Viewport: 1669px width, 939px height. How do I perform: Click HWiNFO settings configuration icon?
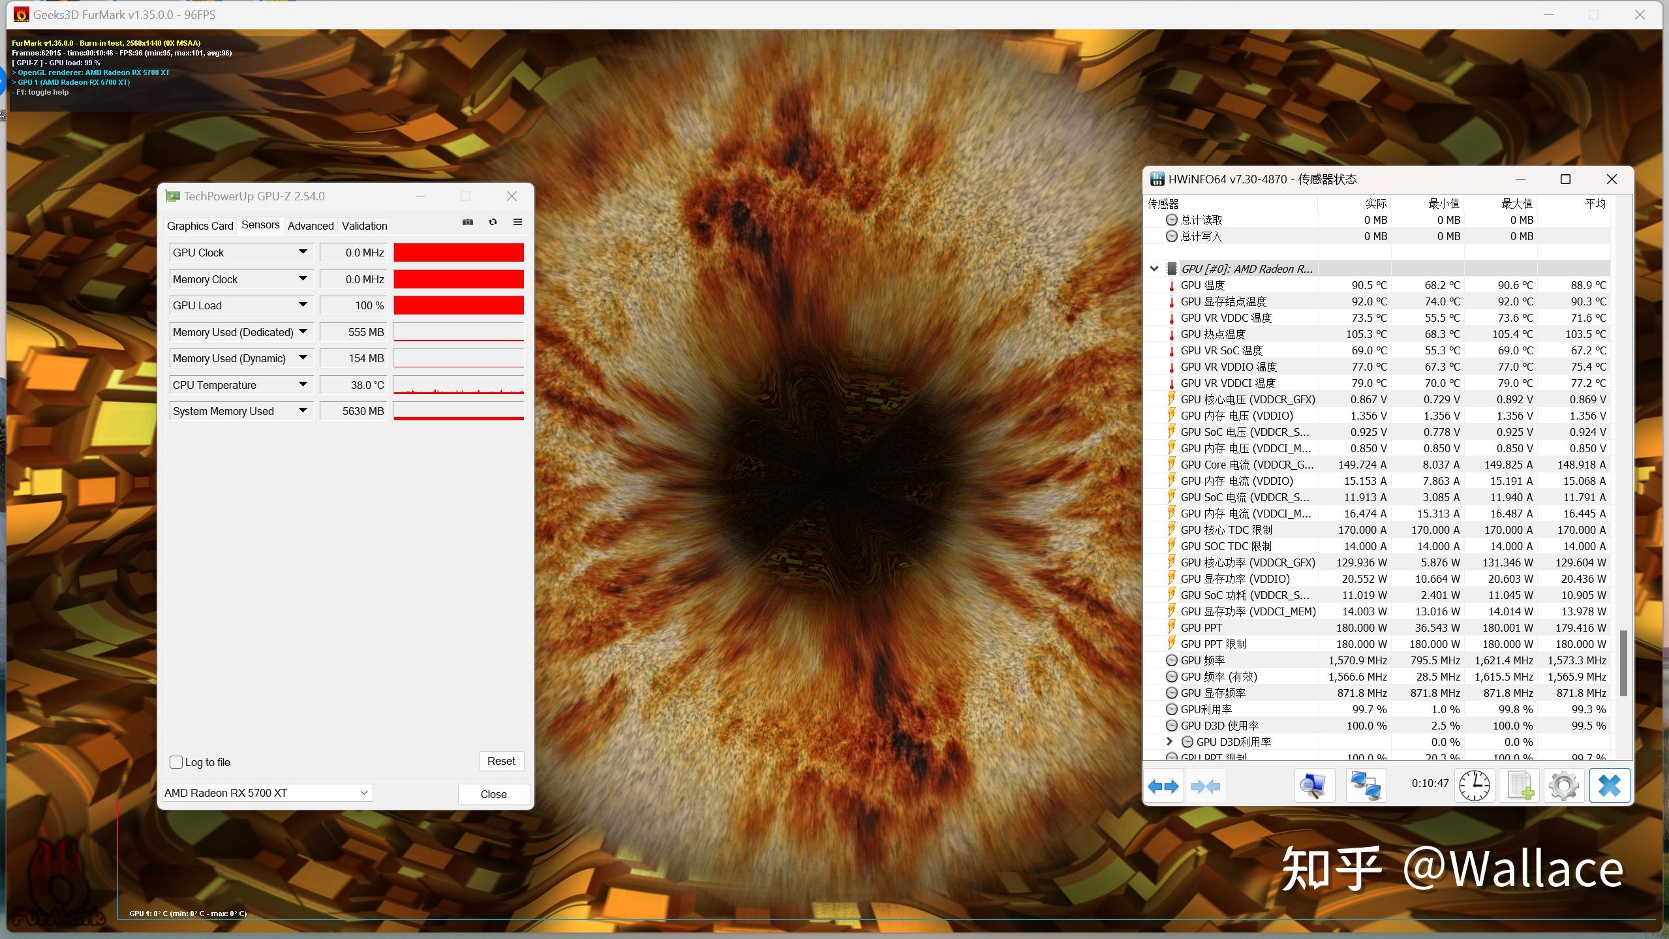coord(1563,786)
